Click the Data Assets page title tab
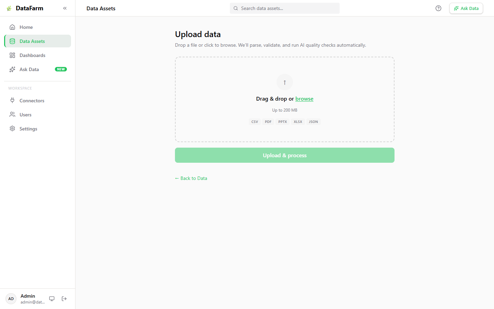Viewport: 494px width, 309px height. tap(101, 8)
